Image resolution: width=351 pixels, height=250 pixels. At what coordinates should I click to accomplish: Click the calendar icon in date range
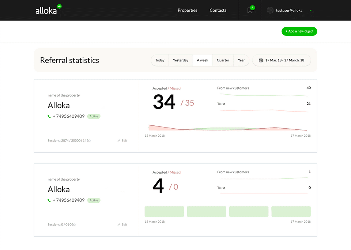pyautogui.click(x=261, y=60)
